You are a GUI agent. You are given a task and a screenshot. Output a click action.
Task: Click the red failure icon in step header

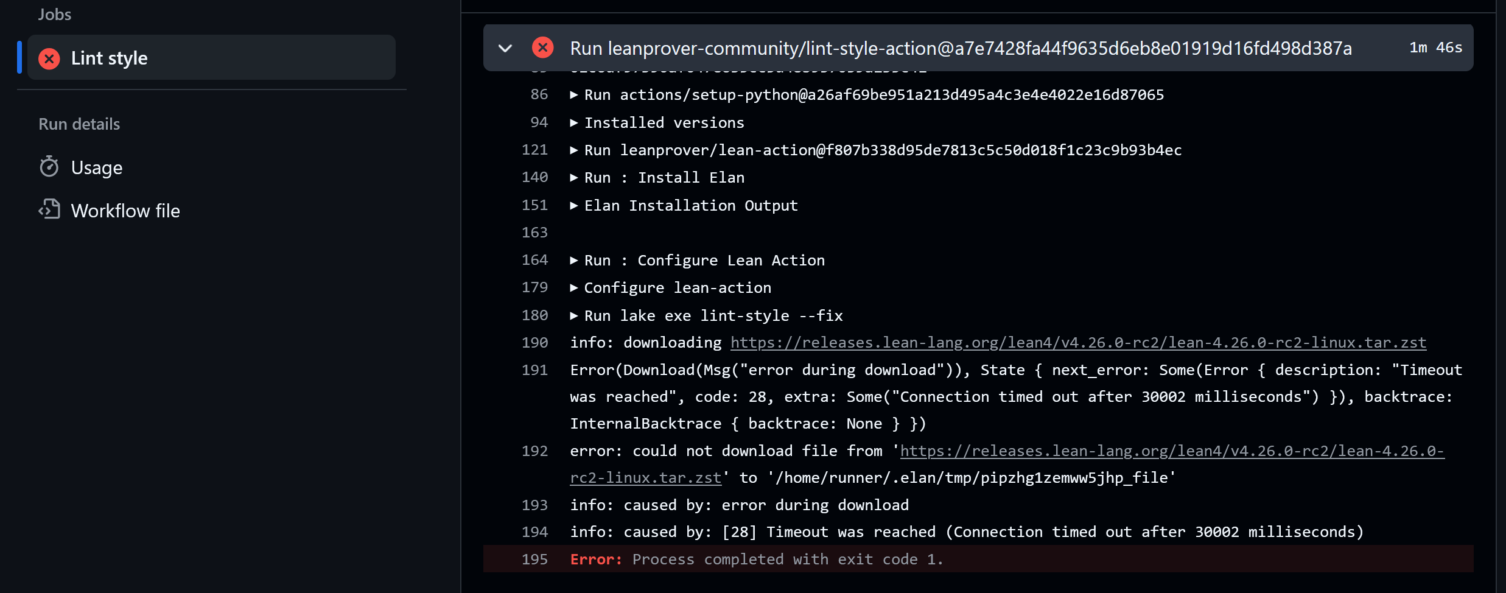pyautogui.click(x=542, y=47)
